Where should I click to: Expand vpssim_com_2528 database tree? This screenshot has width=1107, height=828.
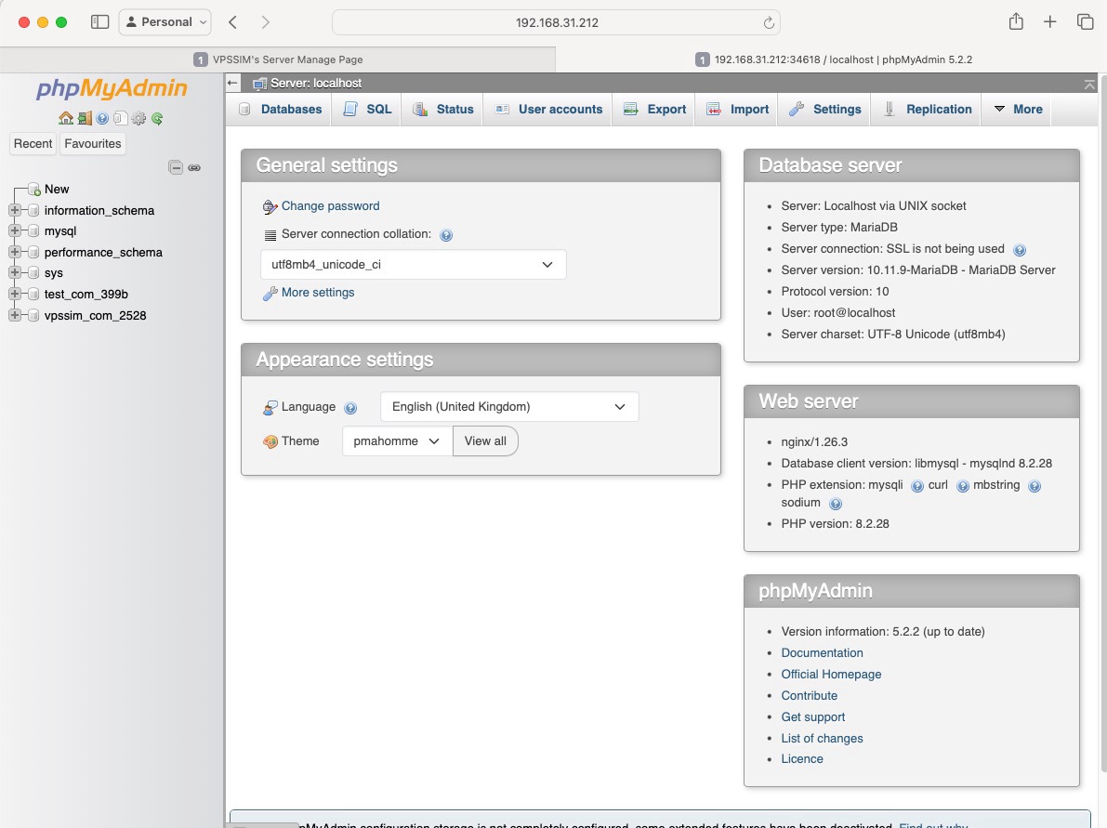14,315
